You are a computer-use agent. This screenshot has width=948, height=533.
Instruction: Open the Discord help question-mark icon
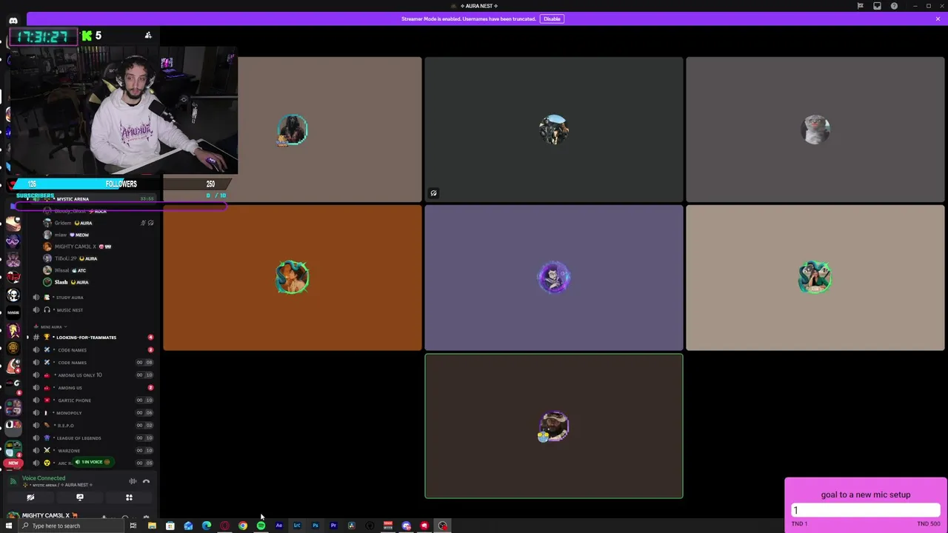coord(894,6)
